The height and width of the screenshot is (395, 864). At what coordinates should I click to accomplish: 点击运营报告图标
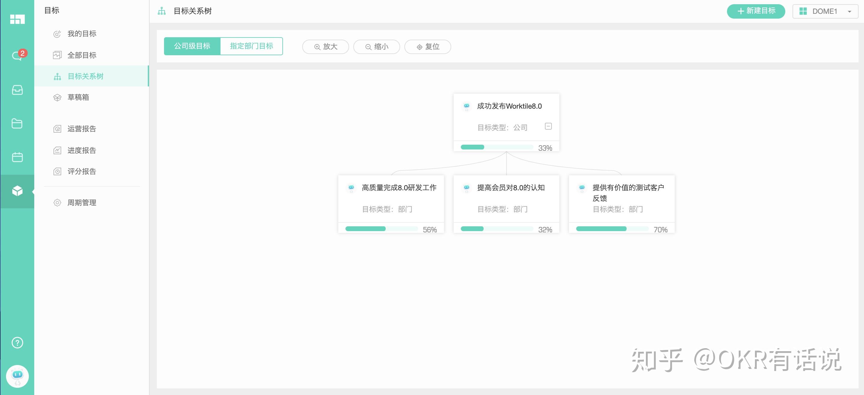[x=57, y=129]
